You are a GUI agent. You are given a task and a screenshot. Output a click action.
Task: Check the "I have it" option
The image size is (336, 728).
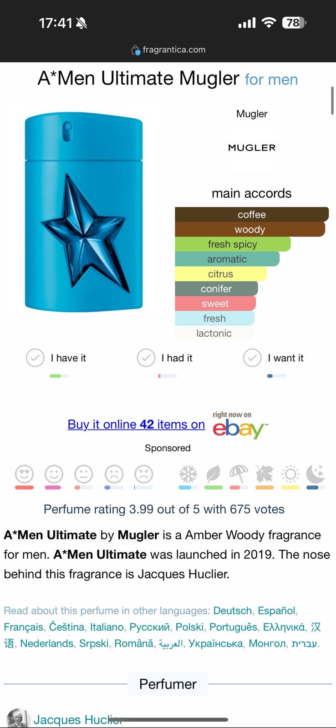point(35,358)
